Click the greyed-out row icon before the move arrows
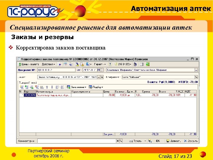213x160 pixels. point(42,87)
